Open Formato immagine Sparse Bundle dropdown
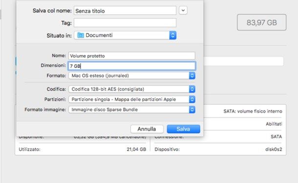 coord(132,109)
